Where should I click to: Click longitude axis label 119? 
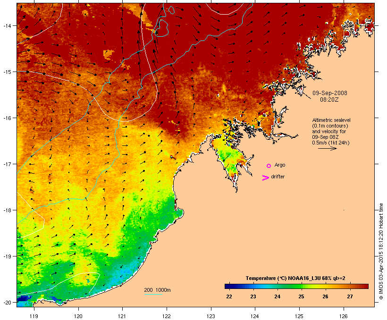34,316
